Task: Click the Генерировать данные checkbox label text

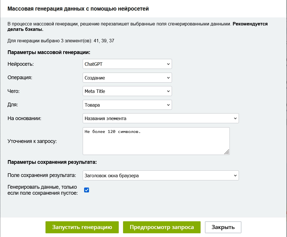Action: click(42, 190)
